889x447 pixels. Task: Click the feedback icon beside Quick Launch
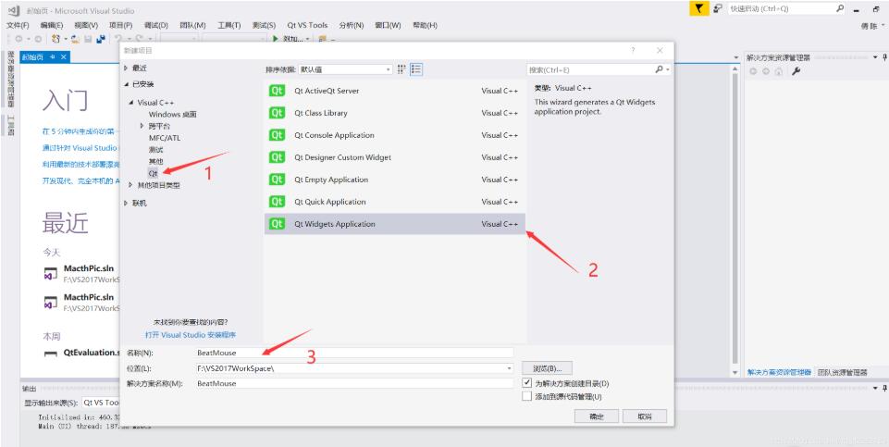(x=717, y=8)
